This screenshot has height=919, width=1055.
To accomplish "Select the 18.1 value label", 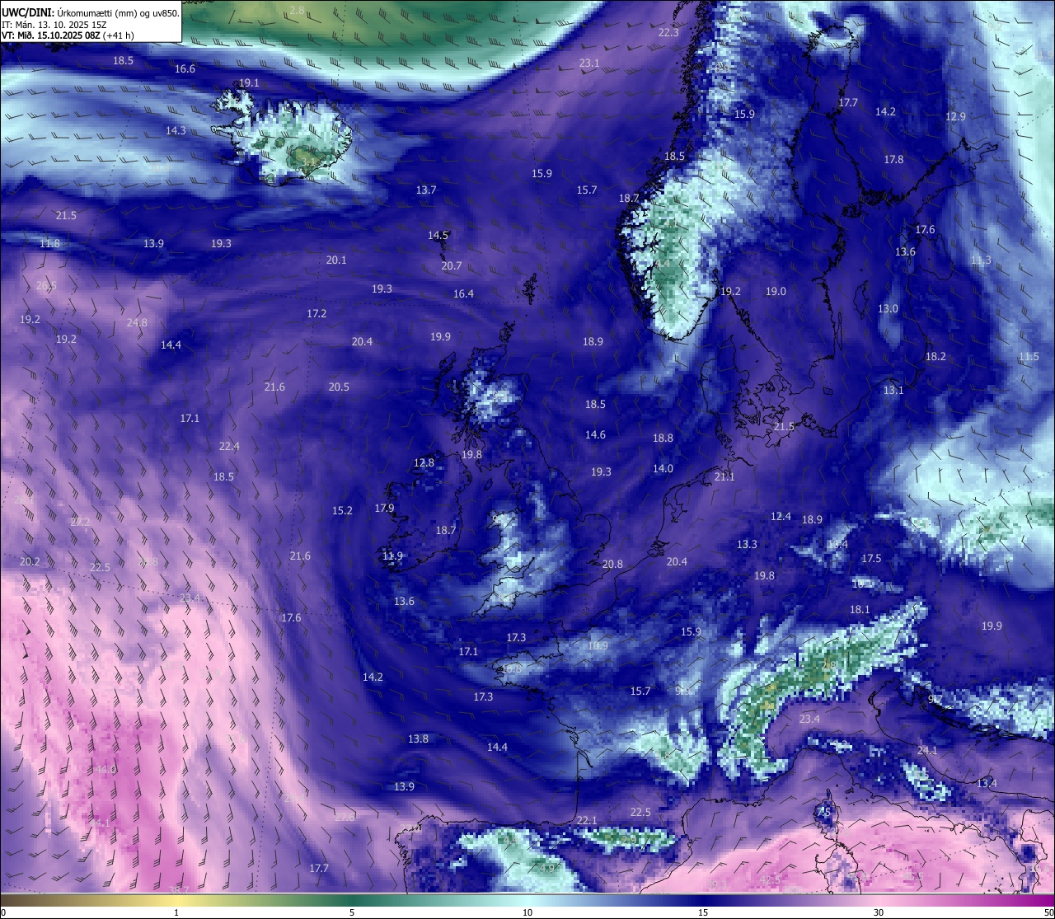I will [860, 610].
